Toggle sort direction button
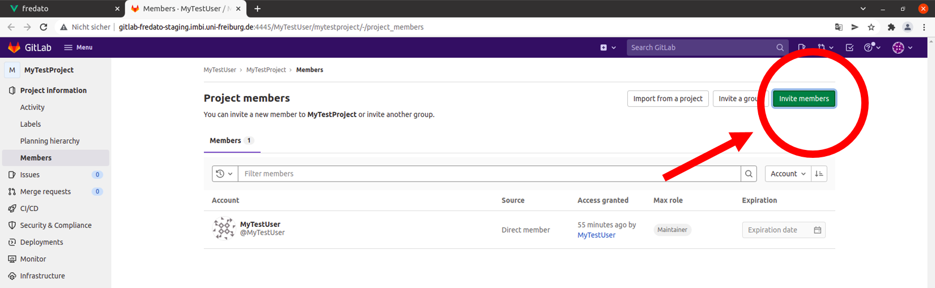The height and width of the screenshot is (288, 935). [x=819, y=174]
